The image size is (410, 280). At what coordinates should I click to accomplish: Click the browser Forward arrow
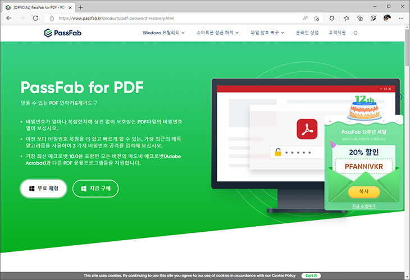22,18
